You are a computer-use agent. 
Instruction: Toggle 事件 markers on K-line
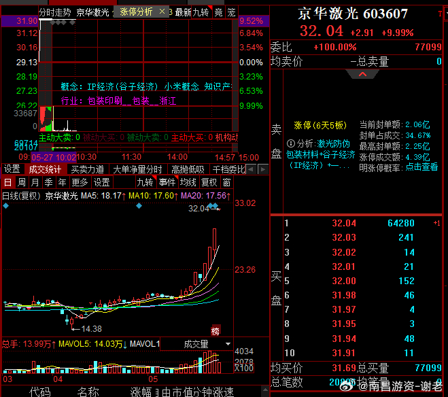(167, 182)
